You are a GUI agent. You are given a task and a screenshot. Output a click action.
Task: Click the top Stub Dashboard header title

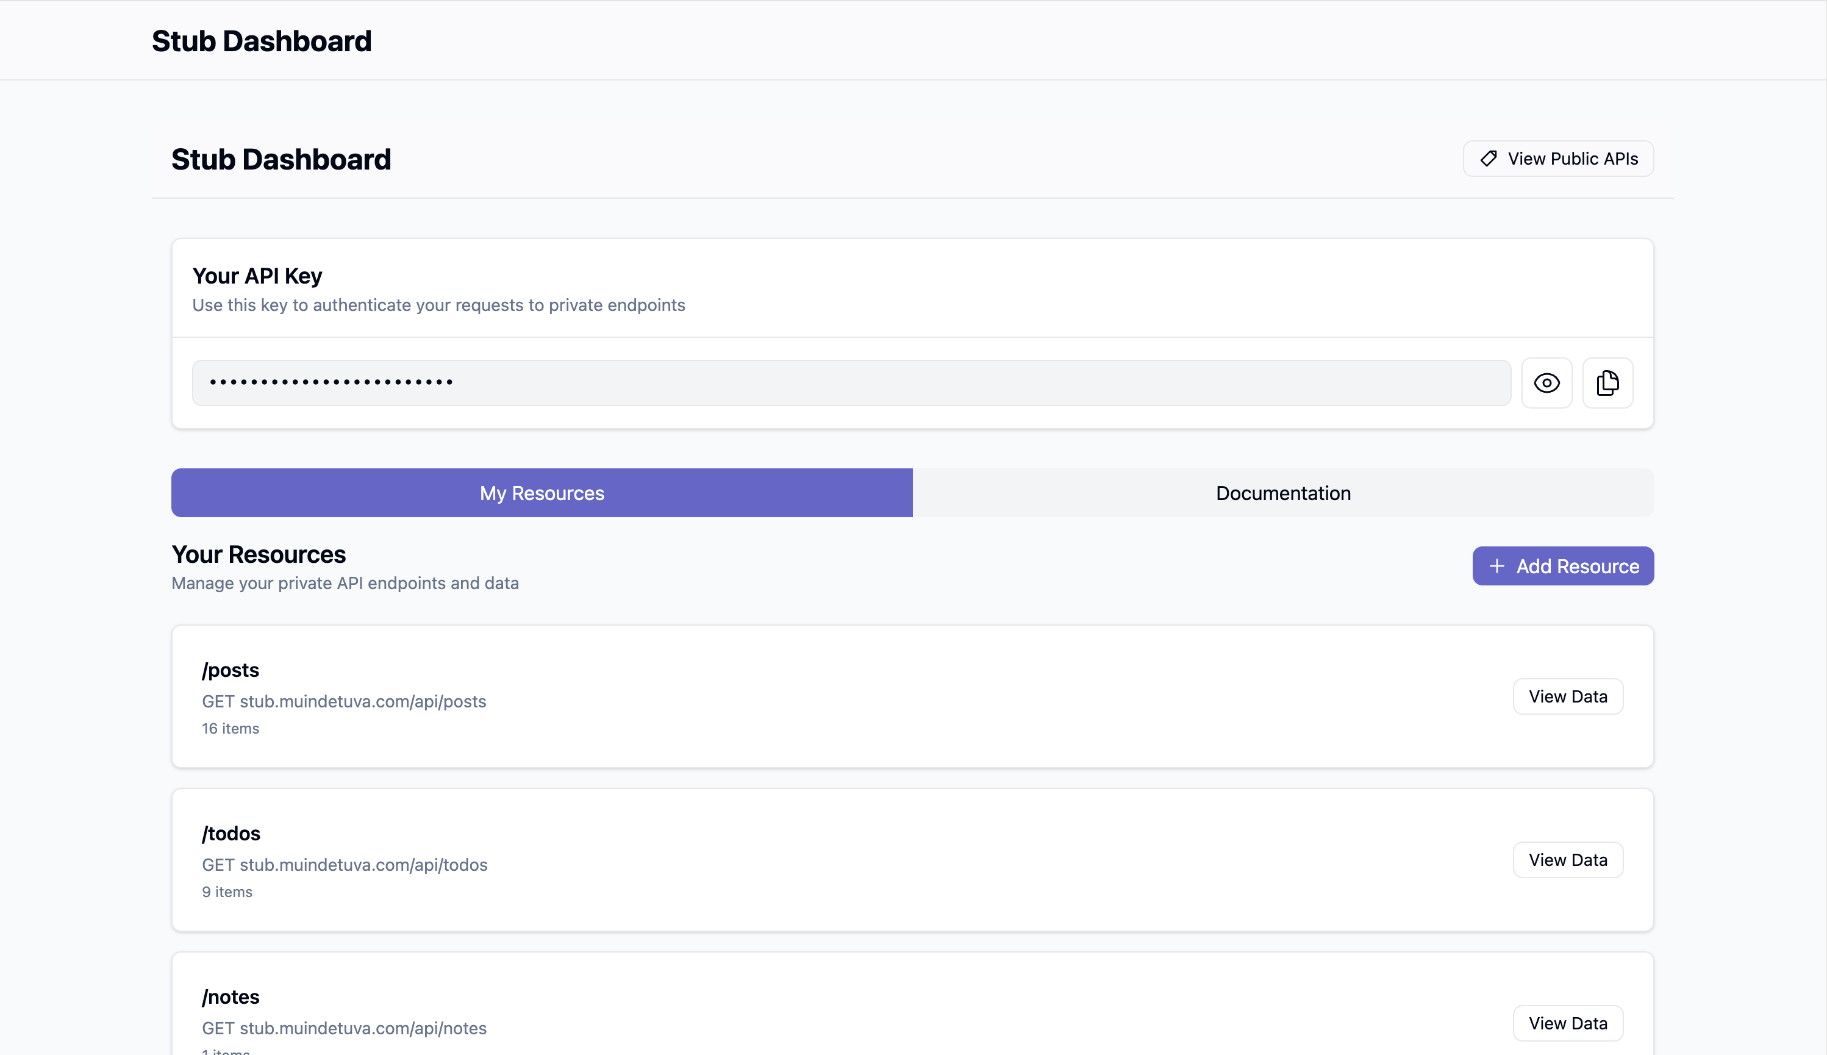tap(261, 41)
